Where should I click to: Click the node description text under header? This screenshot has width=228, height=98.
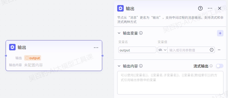tap(170, 20)
